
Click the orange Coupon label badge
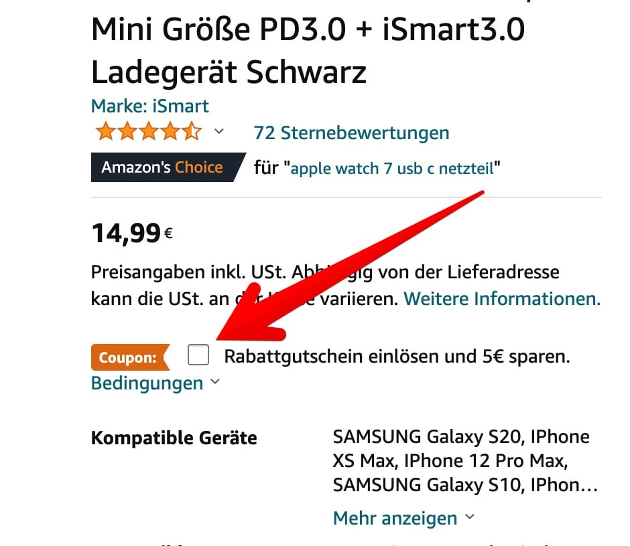[x=131, y=357]
